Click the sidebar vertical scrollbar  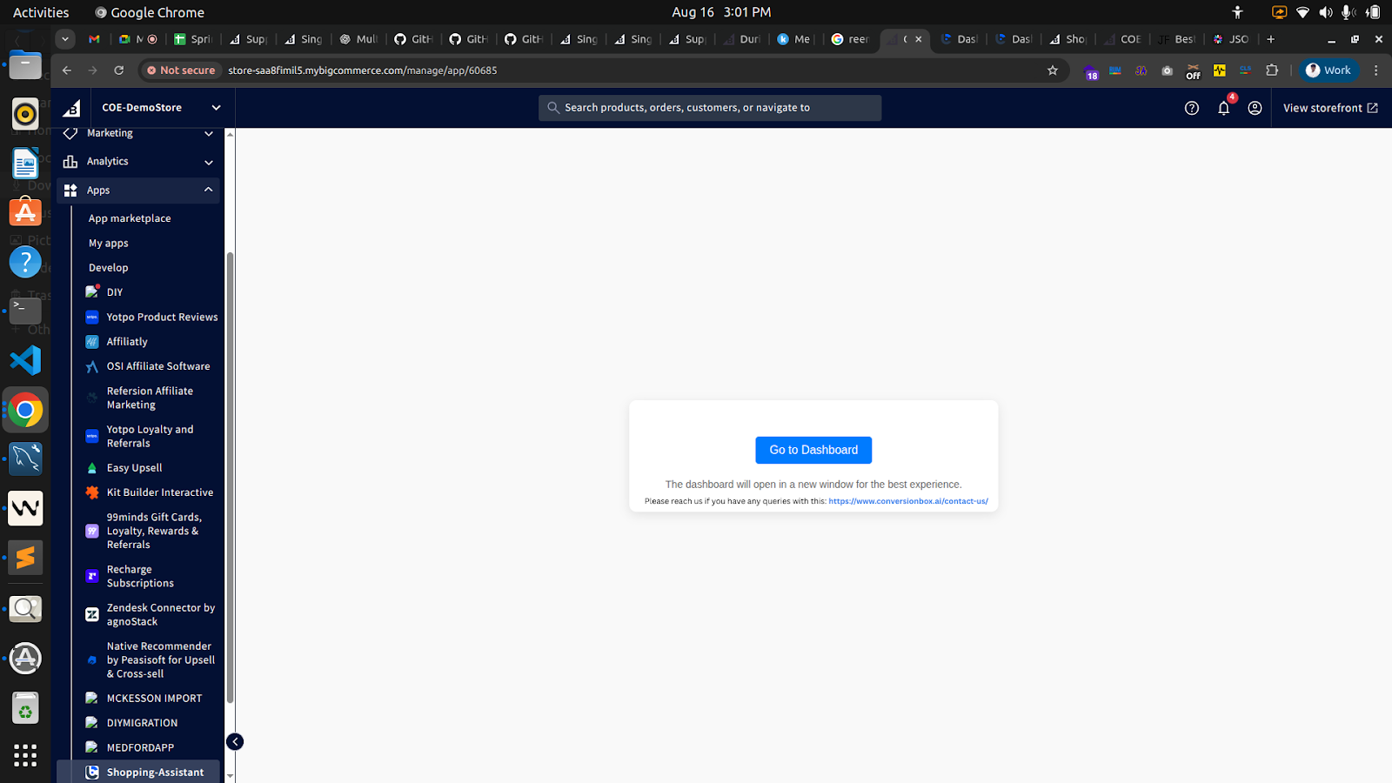click(230, 477)
